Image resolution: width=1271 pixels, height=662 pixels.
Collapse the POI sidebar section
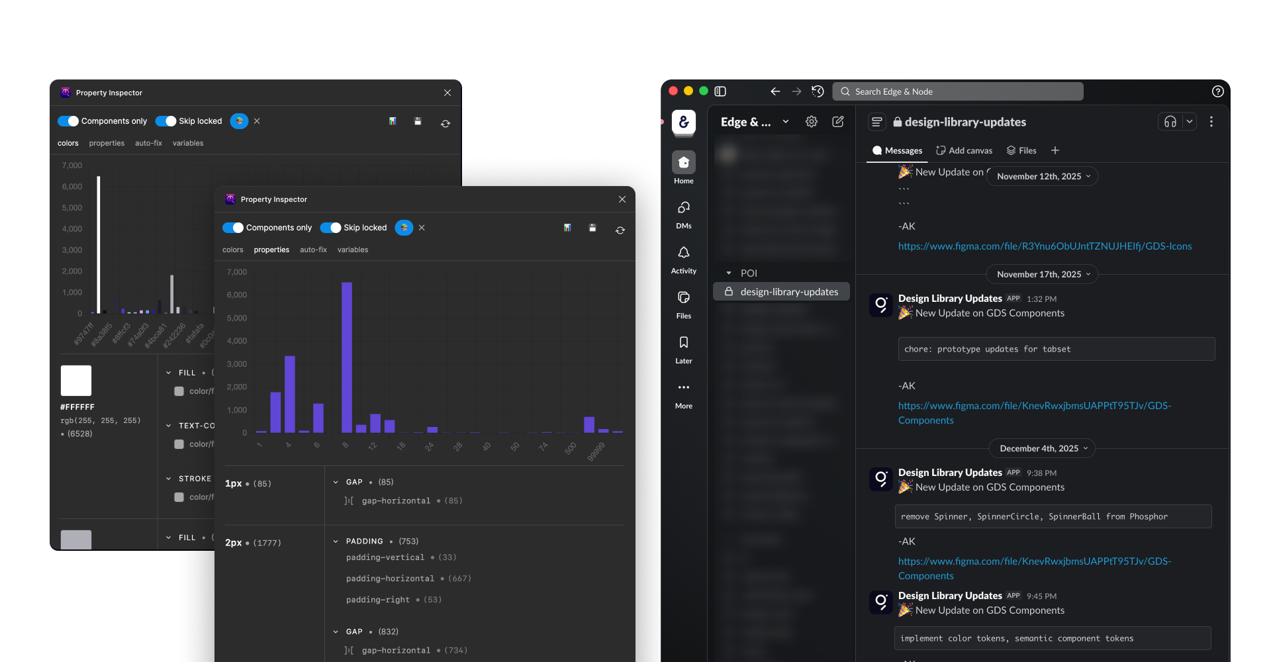(x=729, y=273)
